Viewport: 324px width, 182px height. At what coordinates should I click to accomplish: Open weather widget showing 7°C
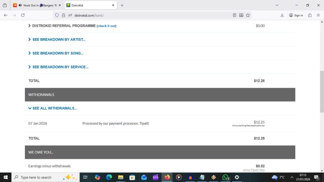[x=278, y=177]
